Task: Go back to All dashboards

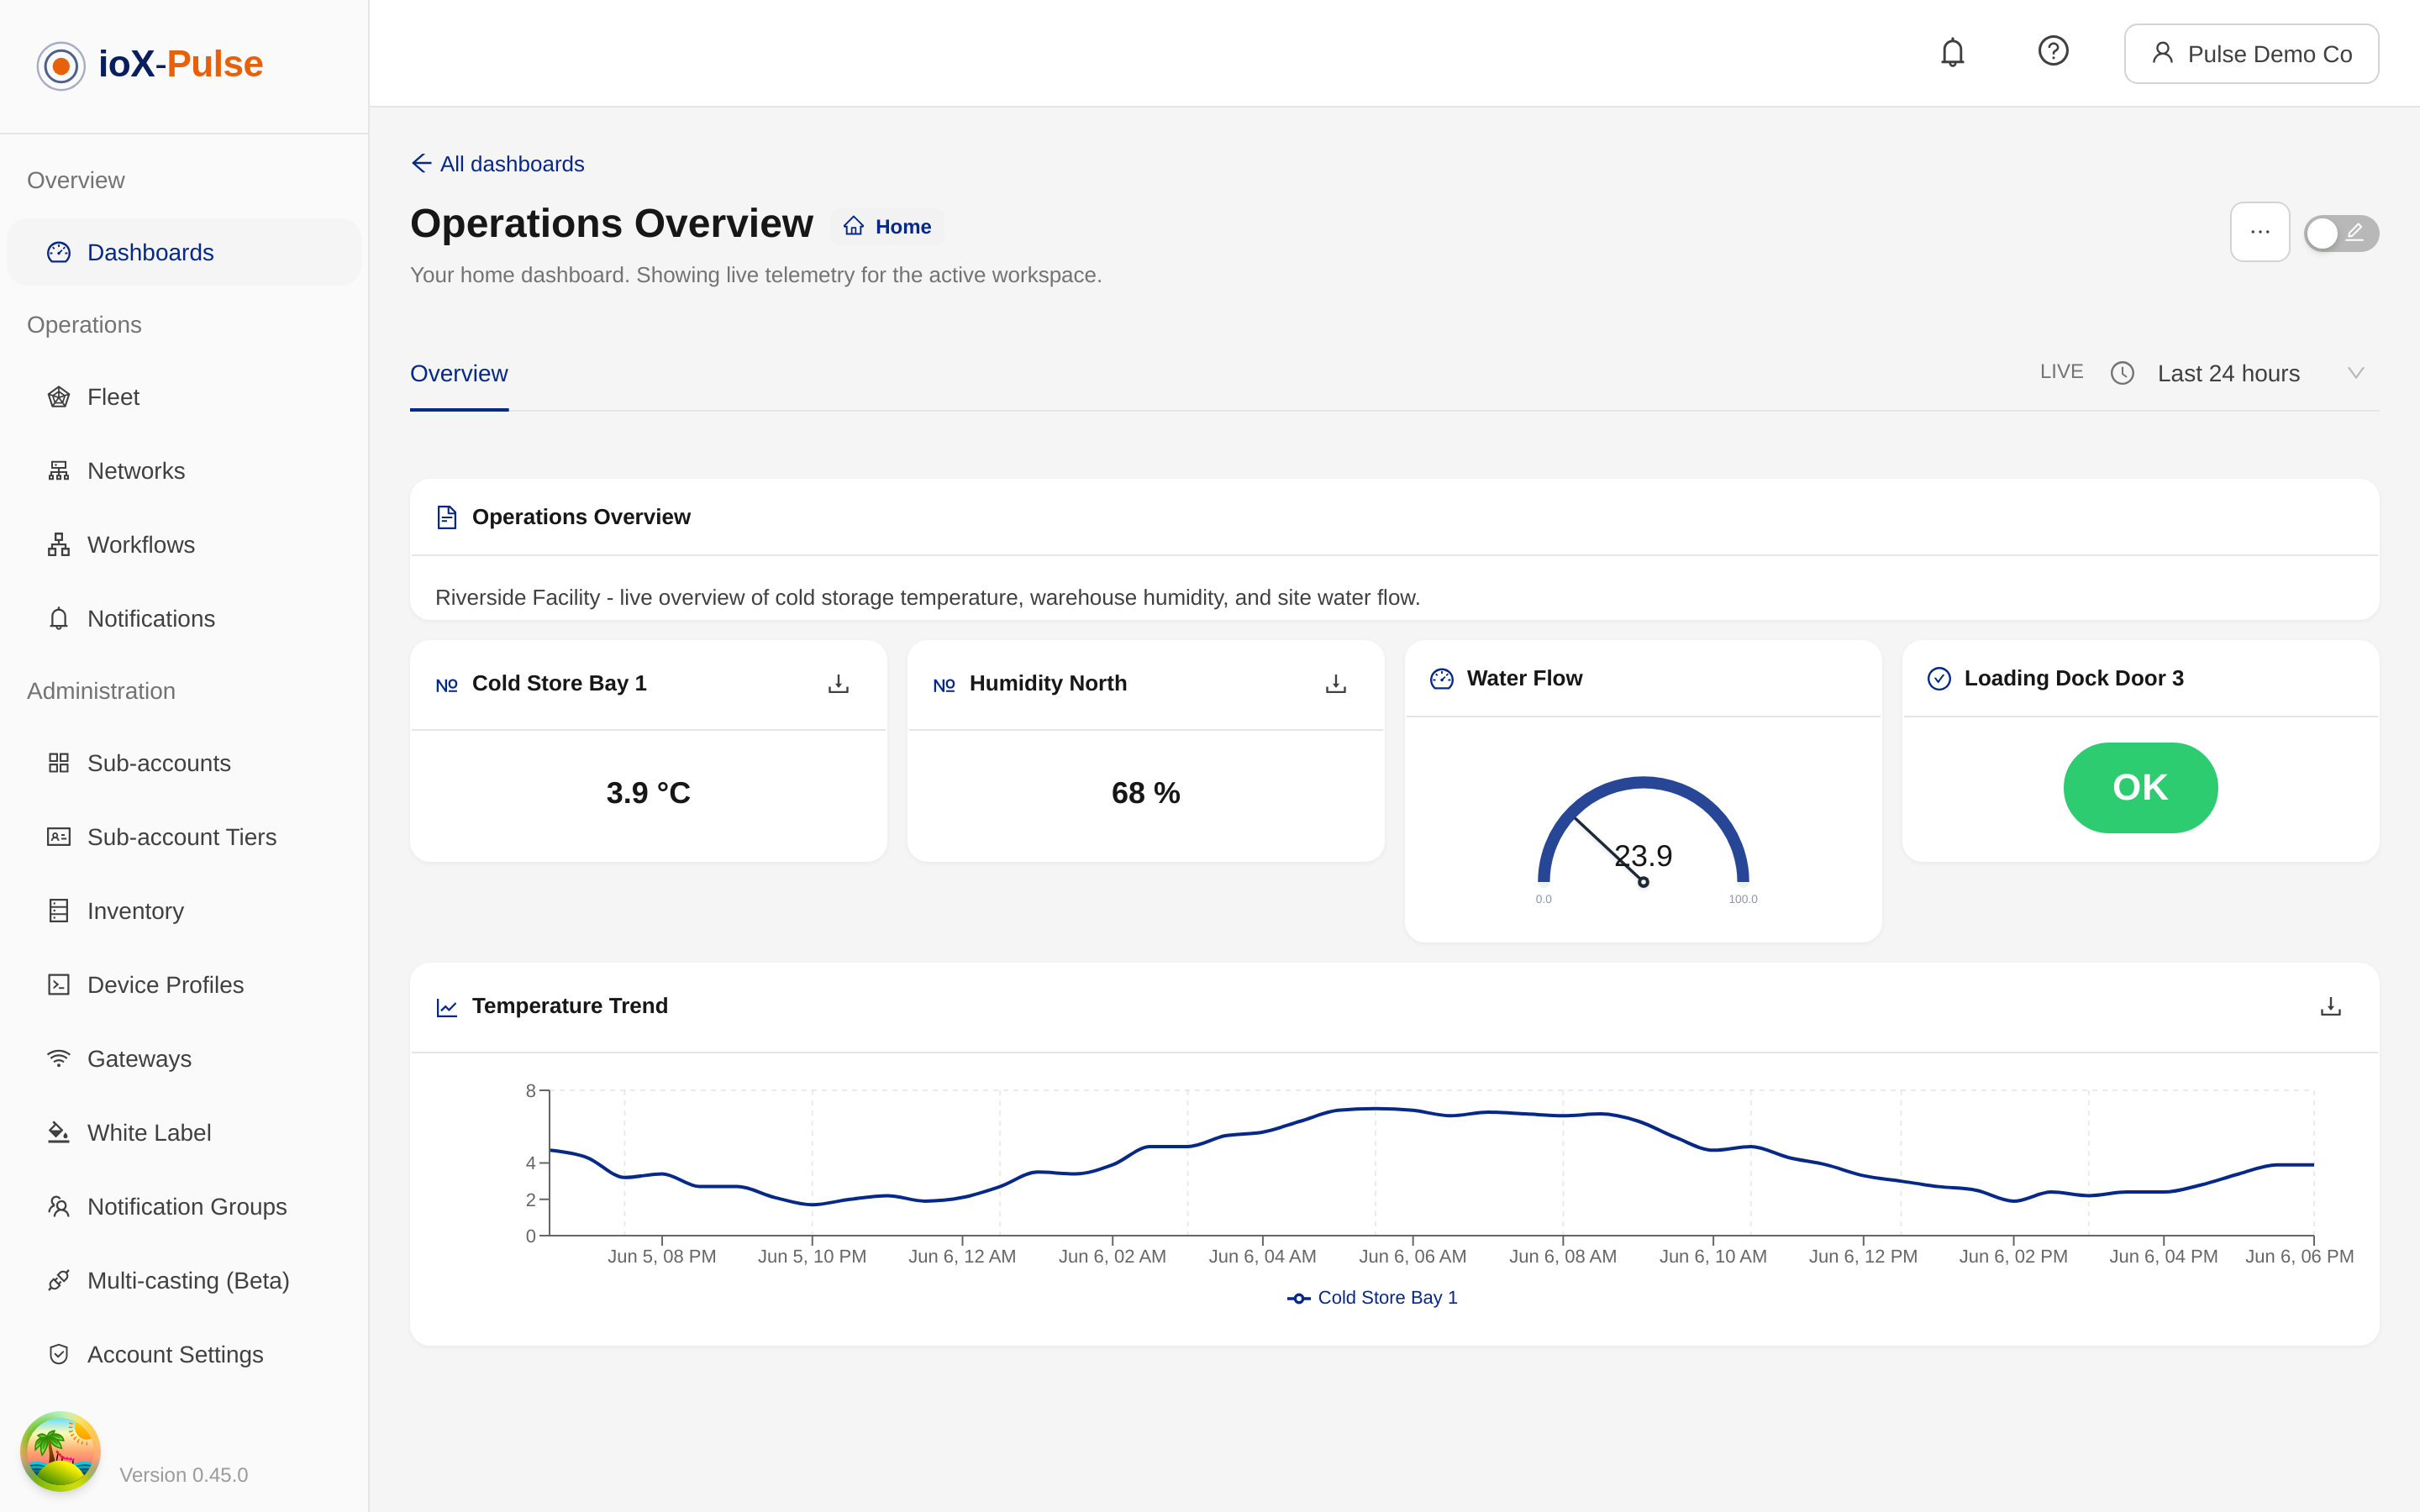Action: pyautogui.click(x=498, y=164)
